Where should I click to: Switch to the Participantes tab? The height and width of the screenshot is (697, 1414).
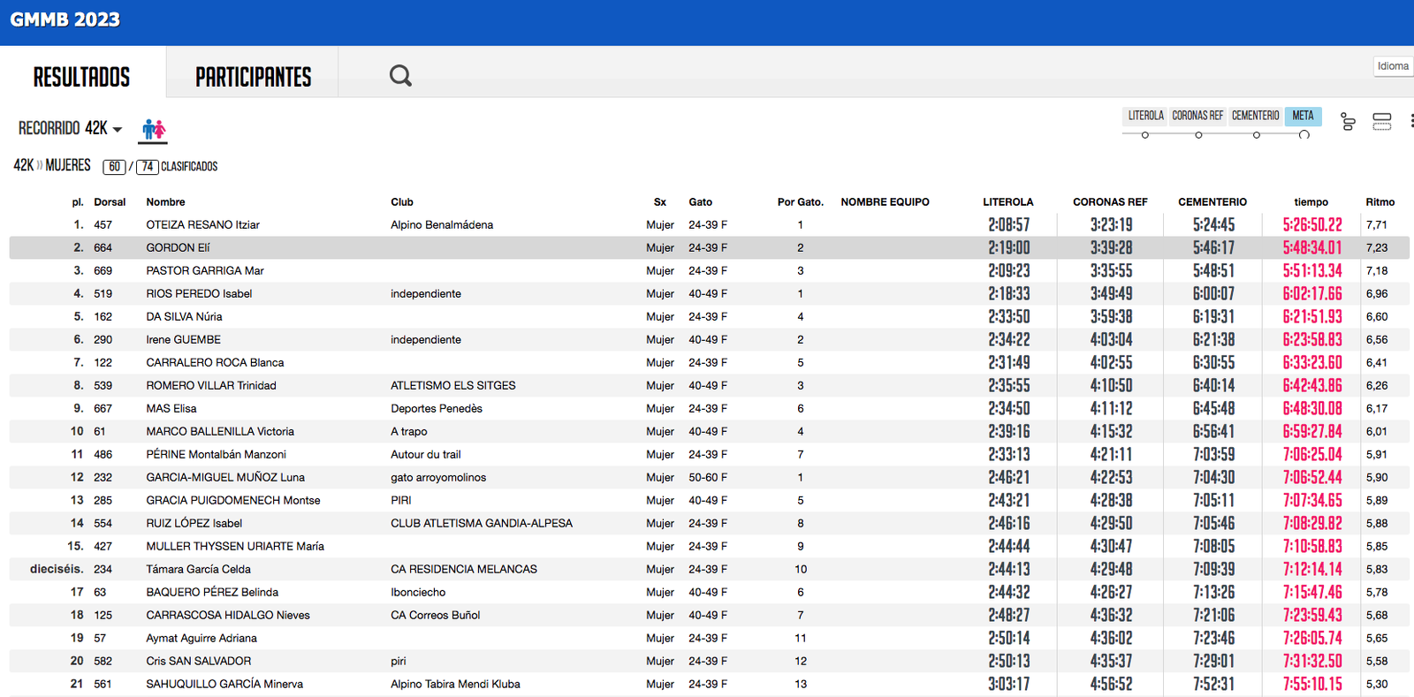tap(253, 77)
